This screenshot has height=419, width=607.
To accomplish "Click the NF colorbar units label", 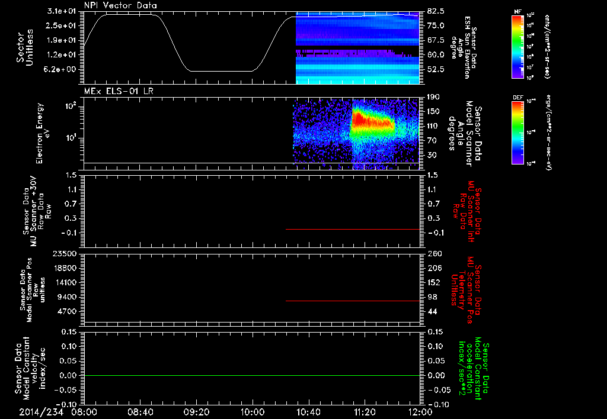I will pos(547,47).
